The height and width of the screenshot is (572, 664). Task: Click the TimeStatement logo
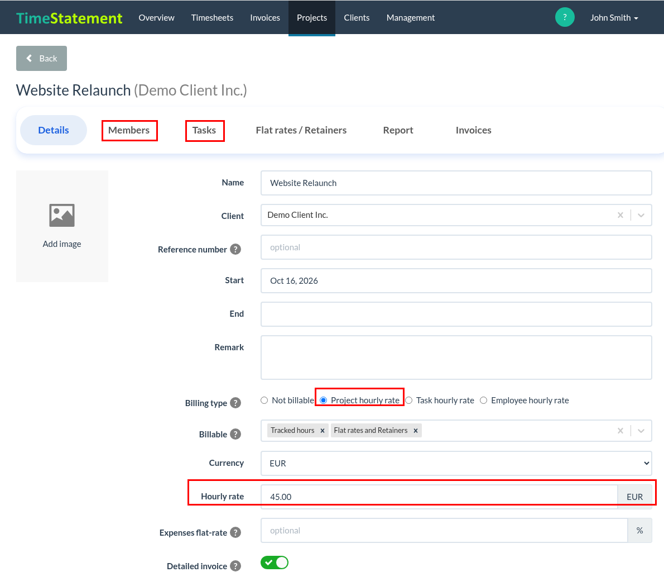click(x=69, y=18)
